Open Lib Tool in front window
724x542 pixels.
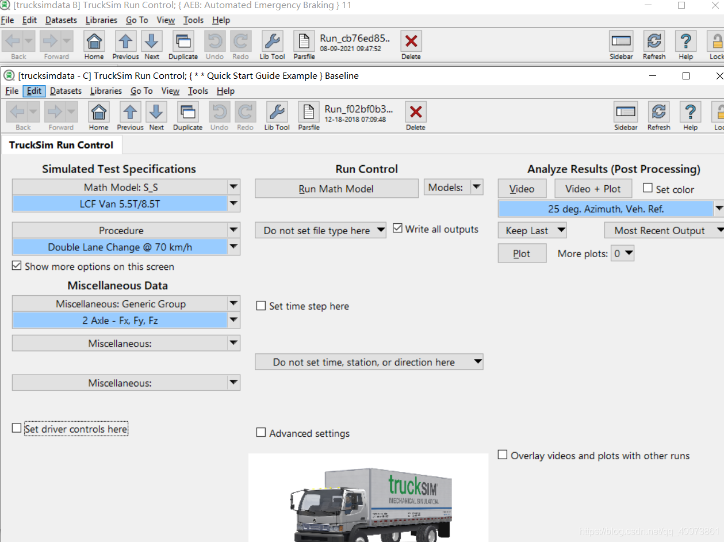277,112
